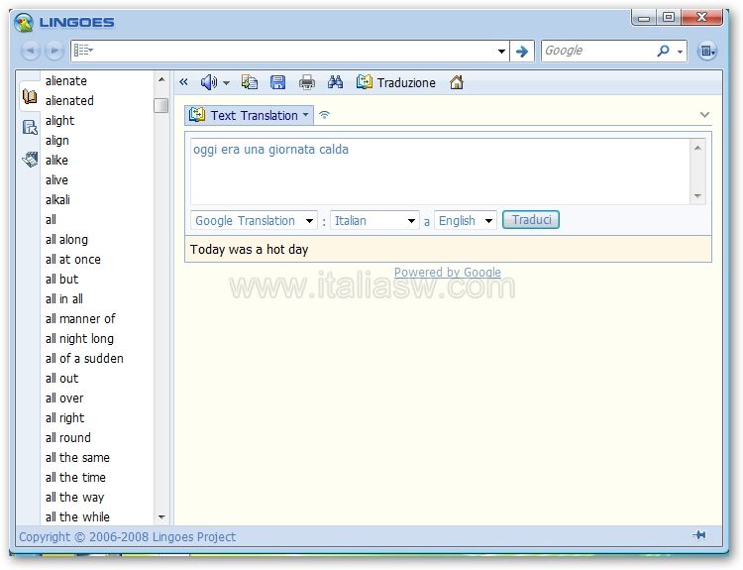Screen dimensions: 743x570
Task: Click the home icon in toolbar
Action: pyautogui.click(x=457, y=82)
